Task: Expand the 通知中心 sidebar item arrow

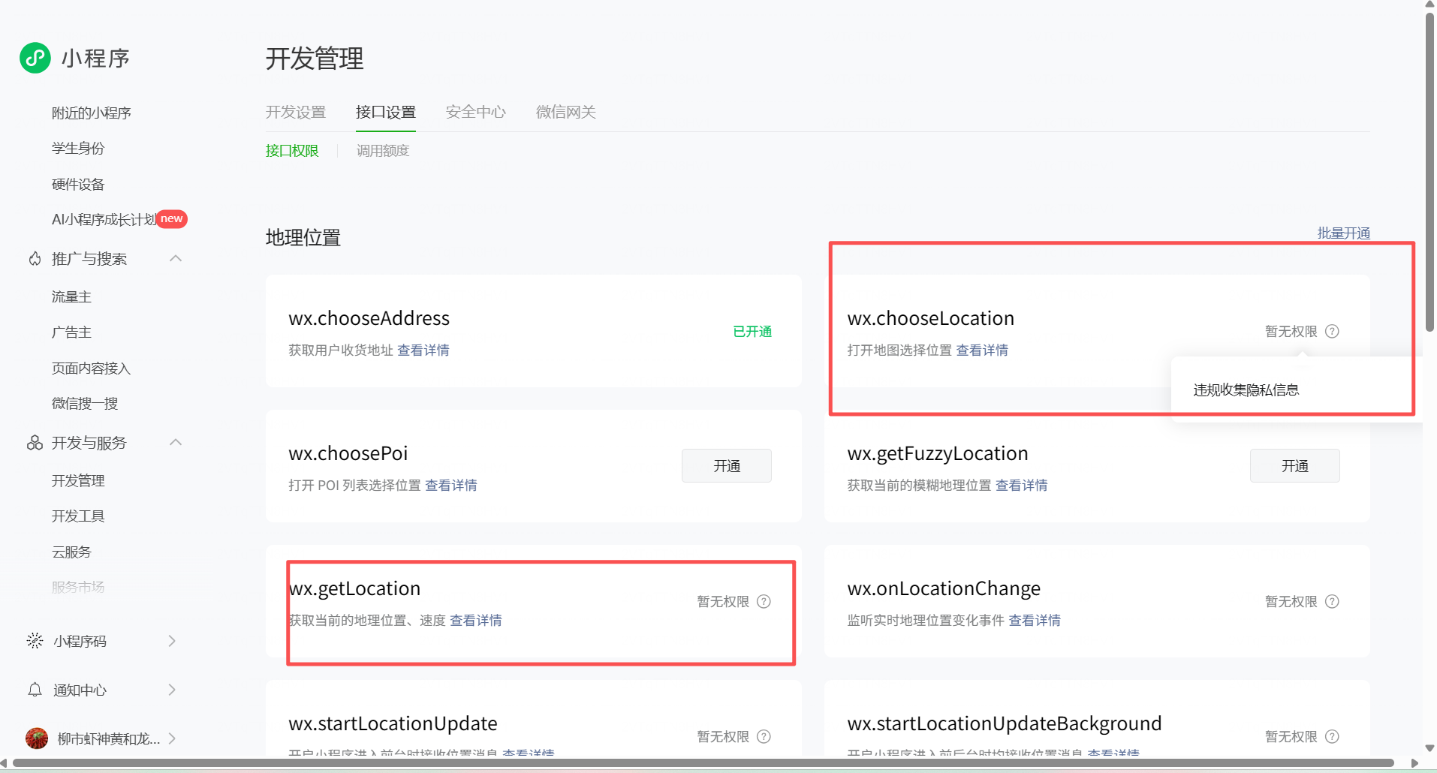Action: click(x=172, y=690)
